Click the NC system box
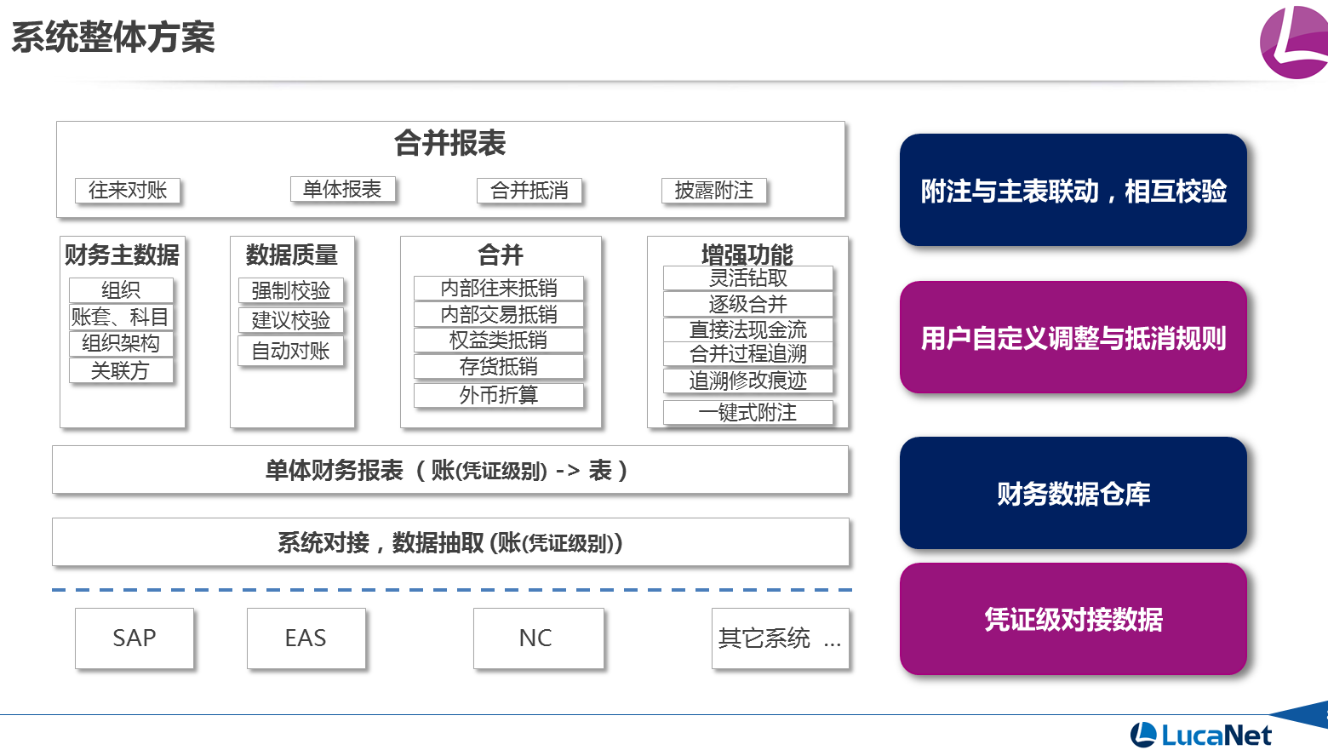 click(x=539, y=638)
